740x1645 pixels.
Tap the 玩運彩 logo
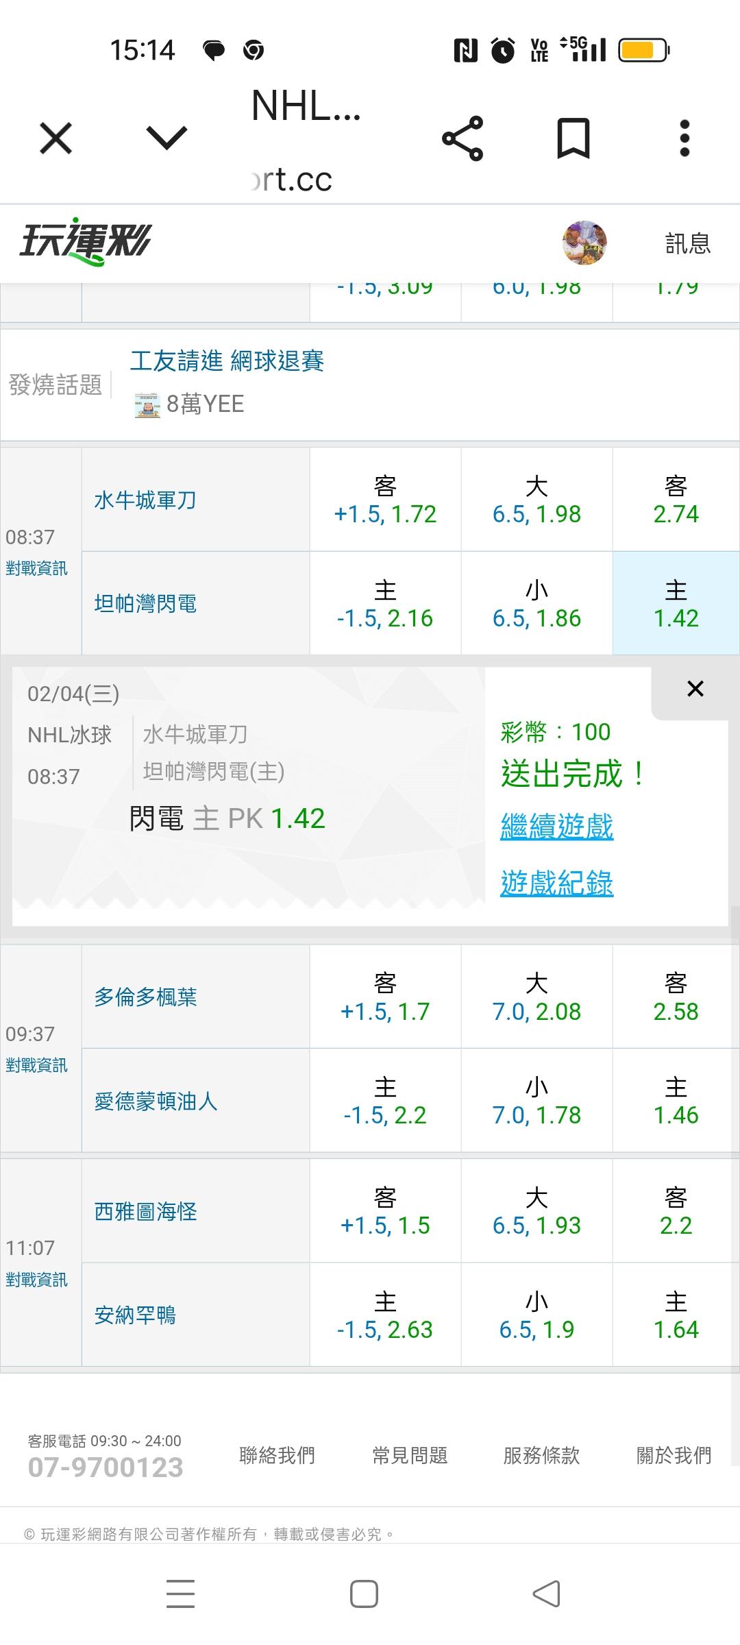click(x=86, y=243)
